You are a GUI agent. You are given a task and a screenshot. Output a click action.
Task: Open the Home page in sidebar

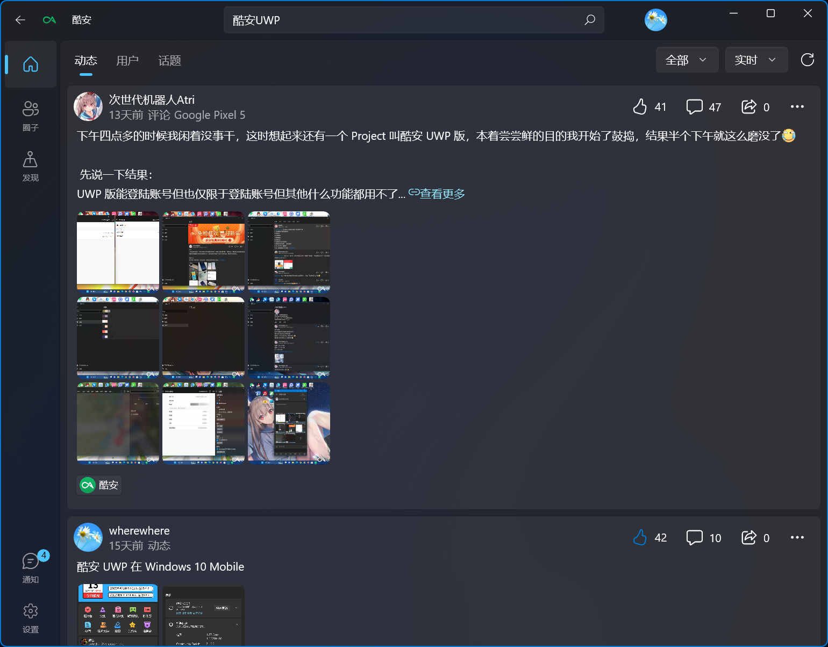pyautogui.click(x=31, y=65)
